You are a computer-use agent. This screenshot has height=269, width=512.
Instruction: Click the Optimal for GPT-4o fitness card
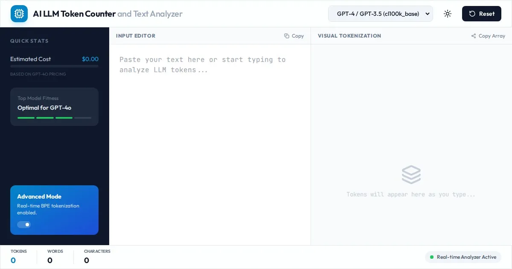(54, 107)
